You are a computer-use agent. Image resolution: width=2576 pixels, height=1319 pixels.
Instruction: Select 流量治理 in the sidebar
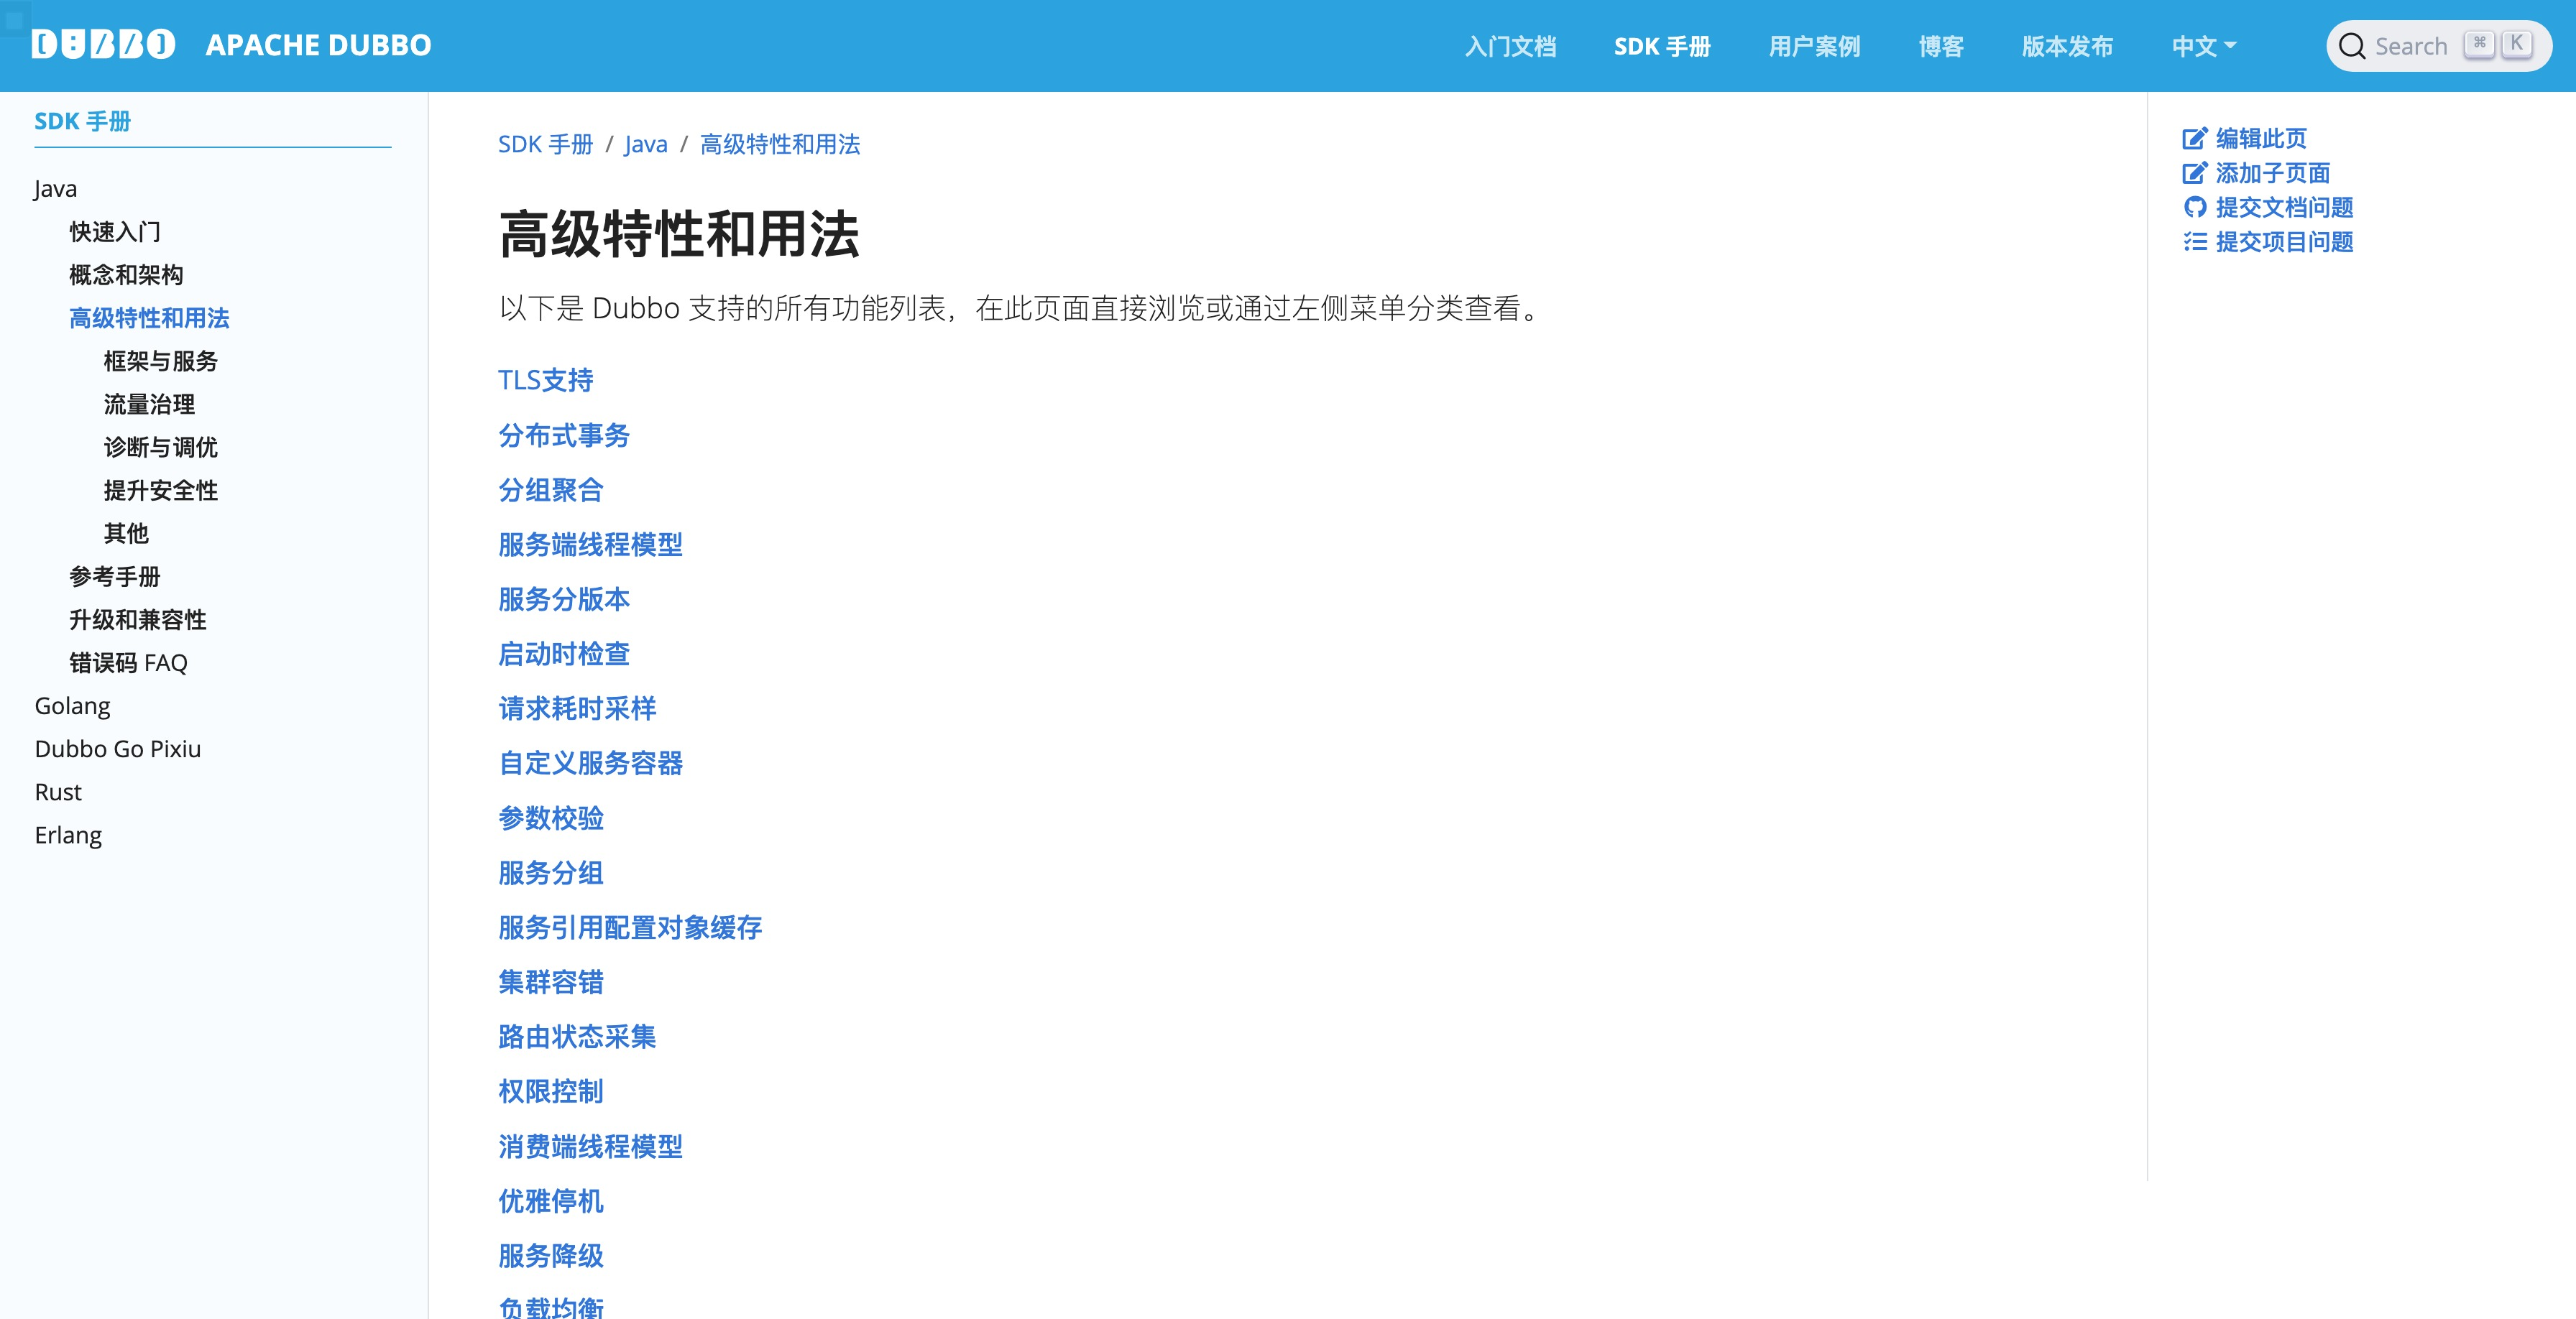pos(149,404)
